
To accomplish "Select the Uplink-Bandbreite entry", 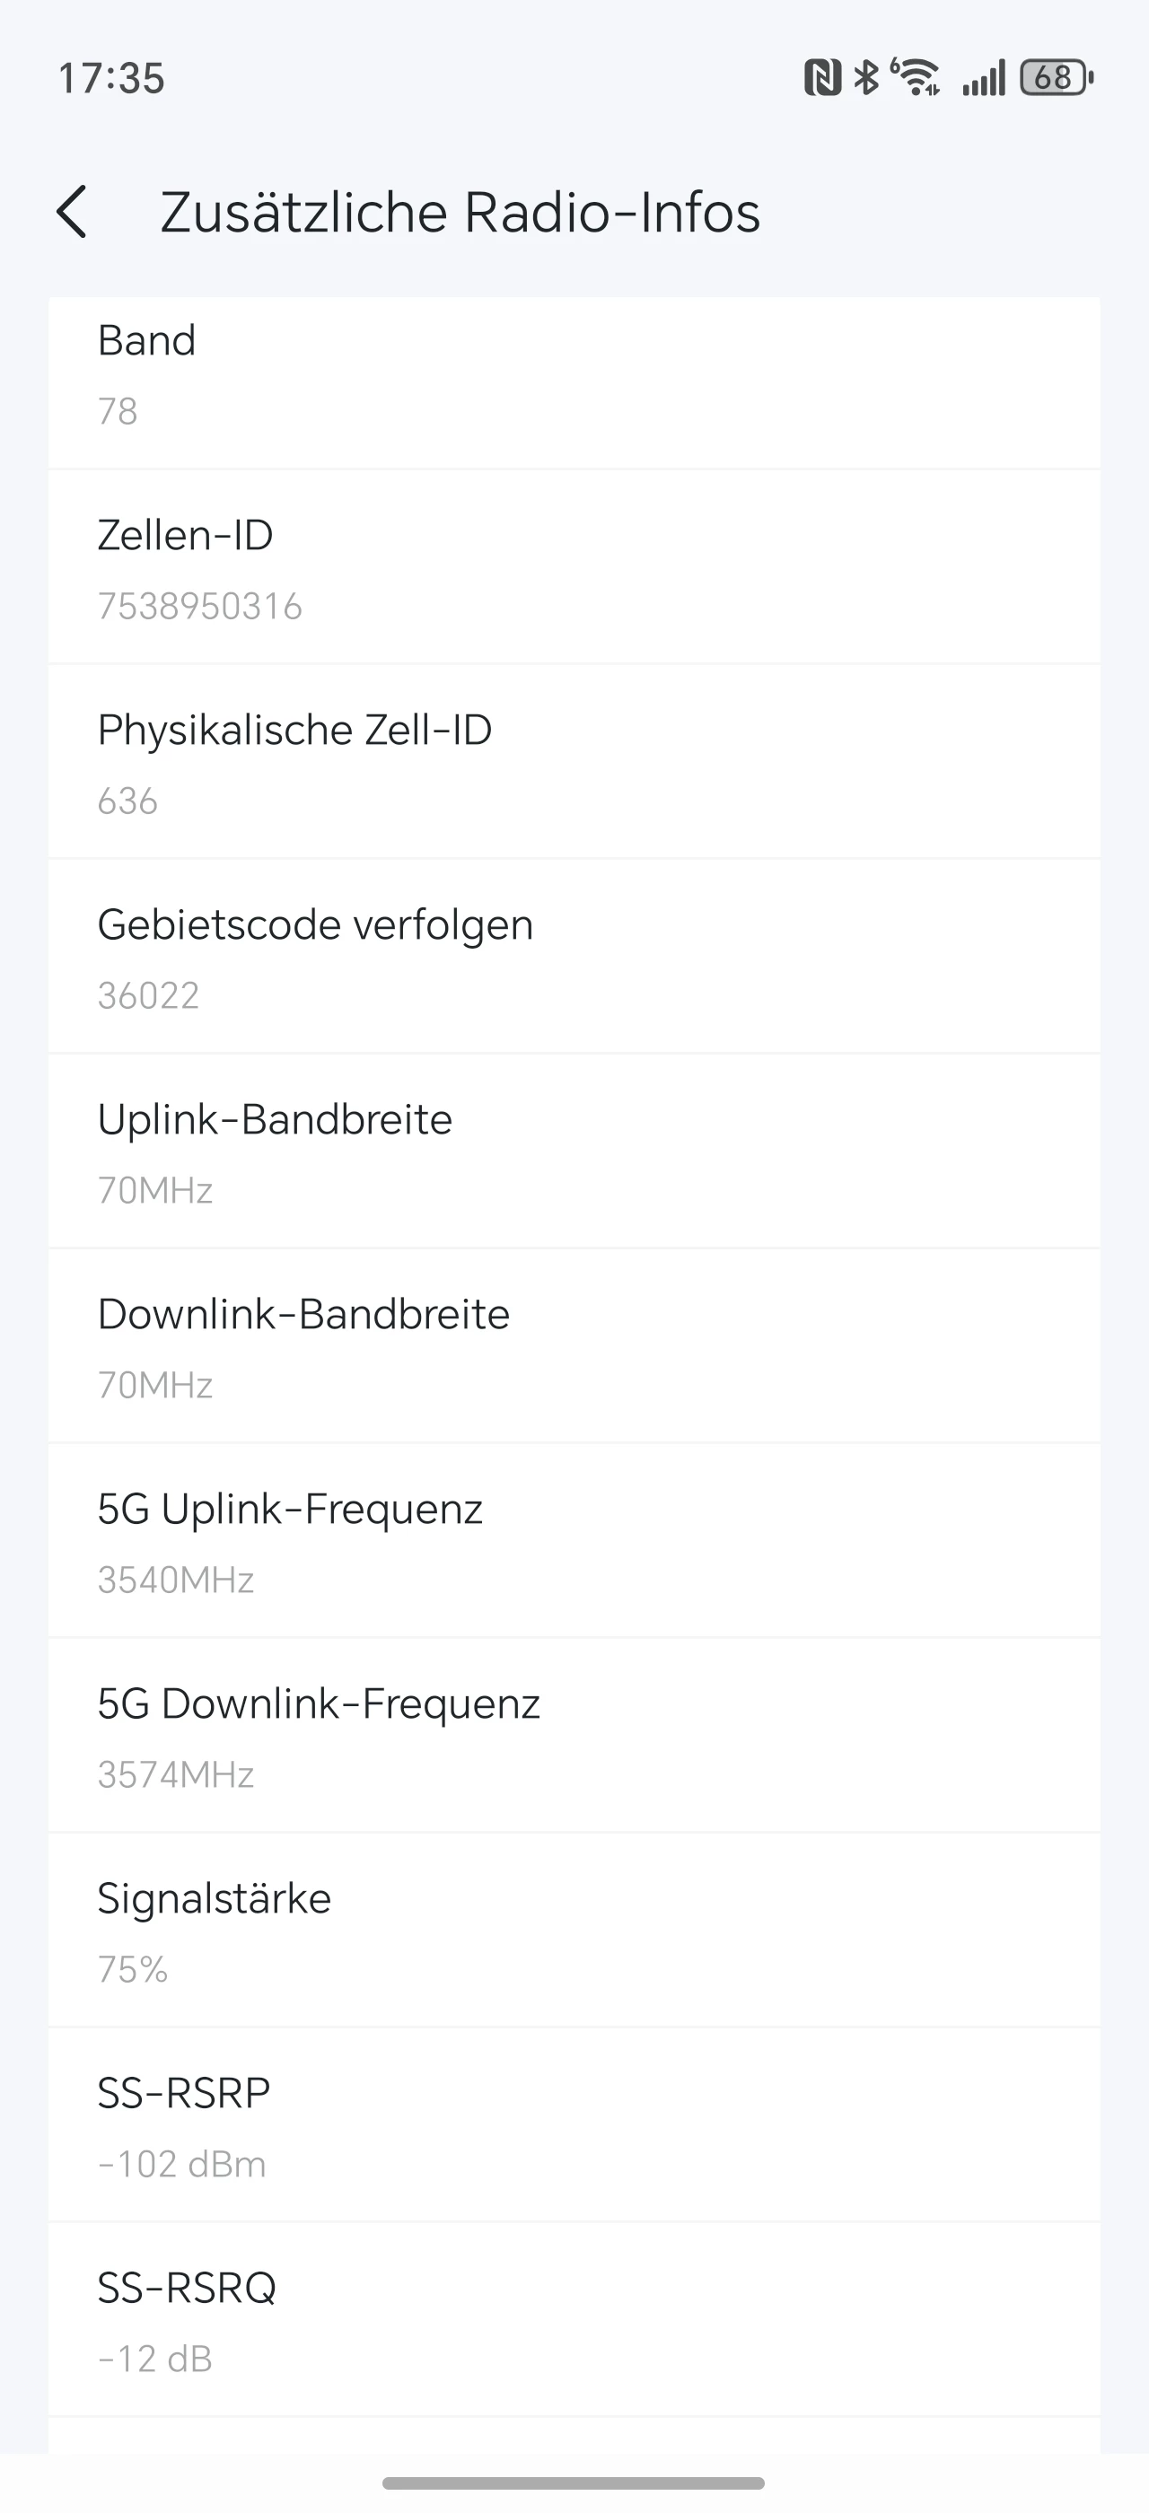I will tap(574, 1153).
